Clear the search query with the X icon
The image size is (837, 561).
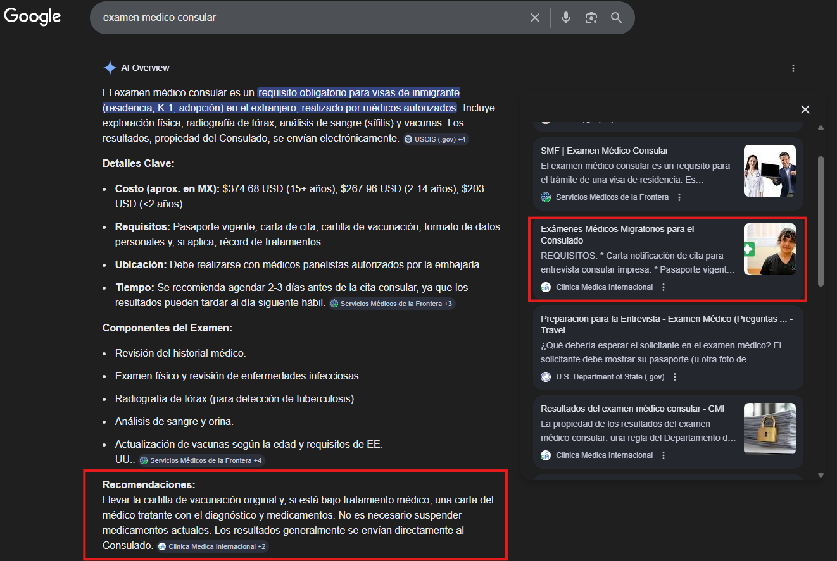[x=535, y=18]
